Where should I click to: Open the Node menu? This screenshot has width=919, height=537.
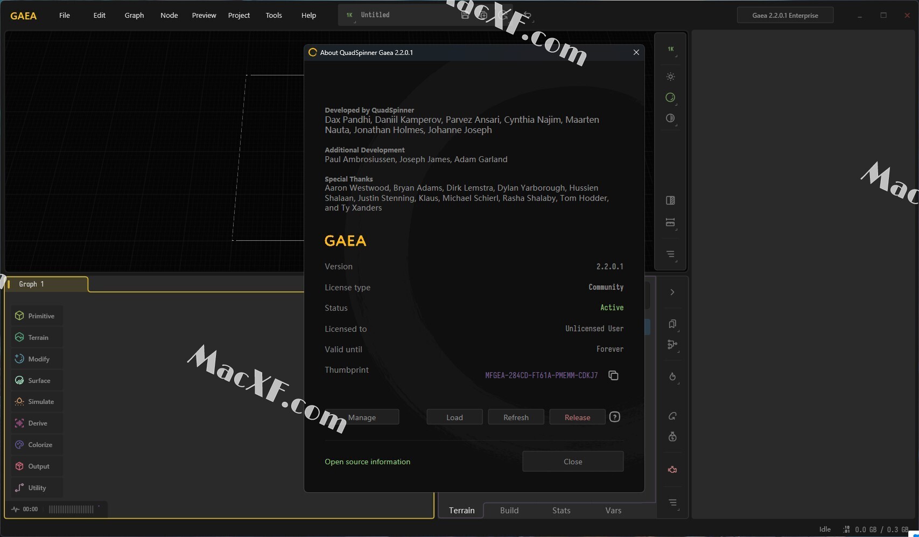click(169, 15)
